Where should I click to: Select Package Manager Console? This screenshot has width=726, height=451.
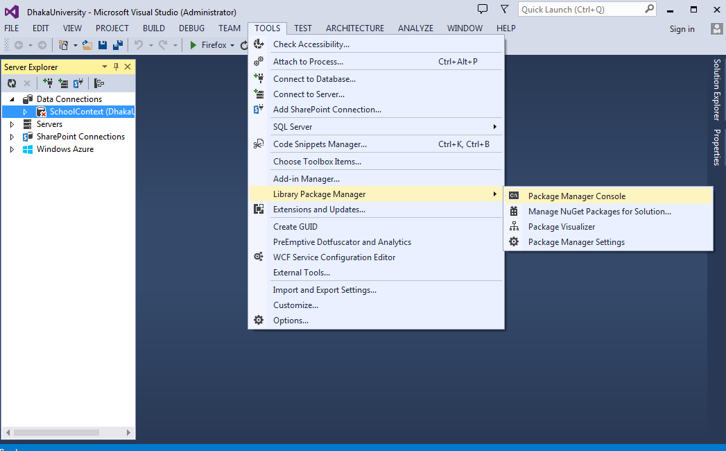(608, 196)
